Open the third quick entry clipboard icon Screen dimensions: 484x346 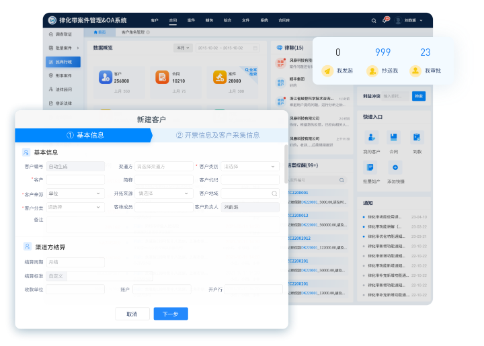coord(417,138)
